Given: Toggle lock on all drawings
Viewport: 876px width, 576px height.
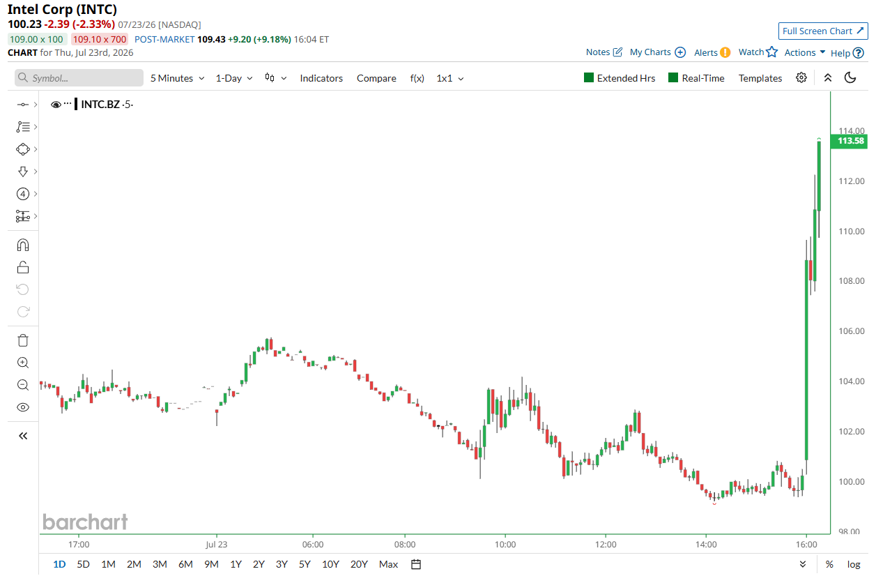Looking at the screenshot, I should pyautogui.click(x=23, y=267).
